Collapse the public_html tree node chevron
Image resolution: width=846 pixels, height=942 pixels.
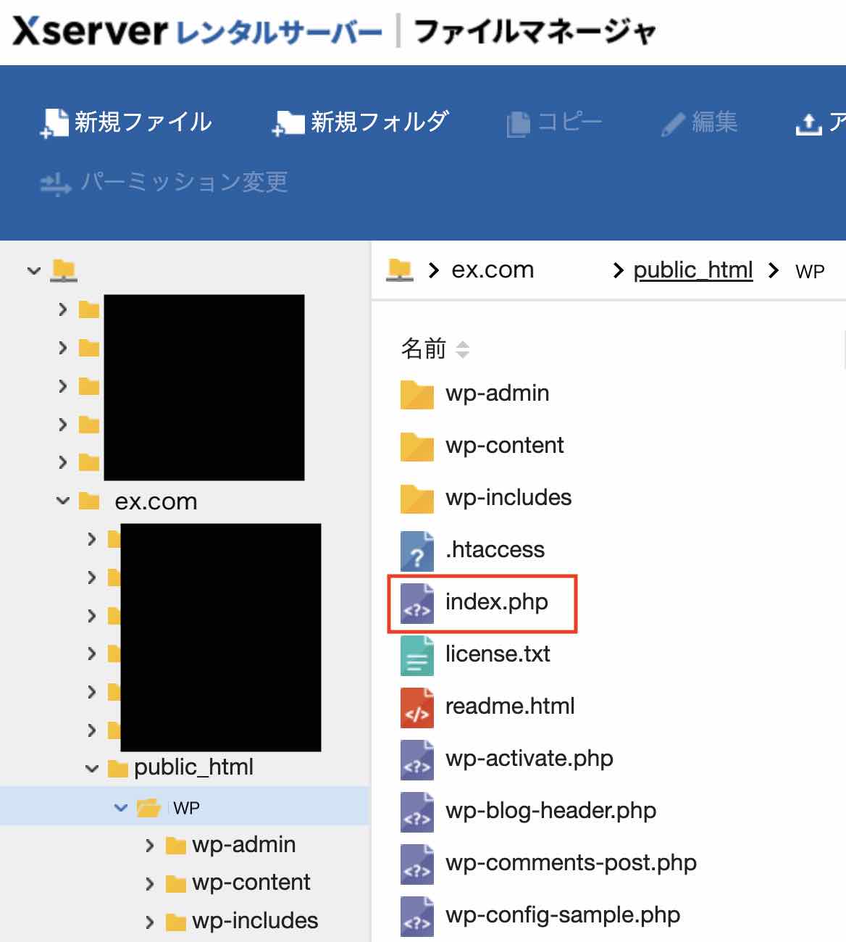92,768
